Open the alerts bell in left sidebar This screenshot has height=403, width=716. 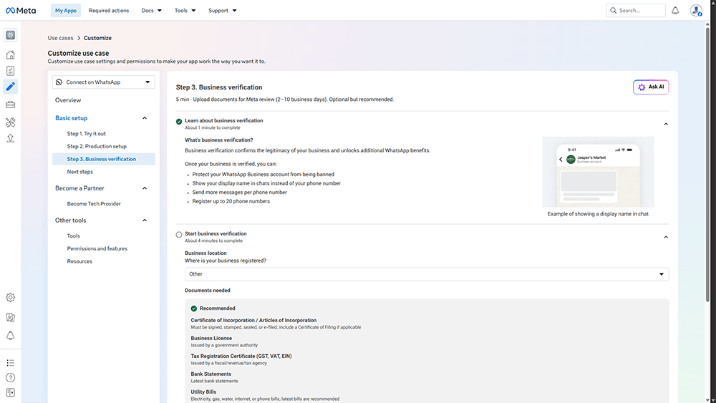pyautogui.click(x=11, y=336)
